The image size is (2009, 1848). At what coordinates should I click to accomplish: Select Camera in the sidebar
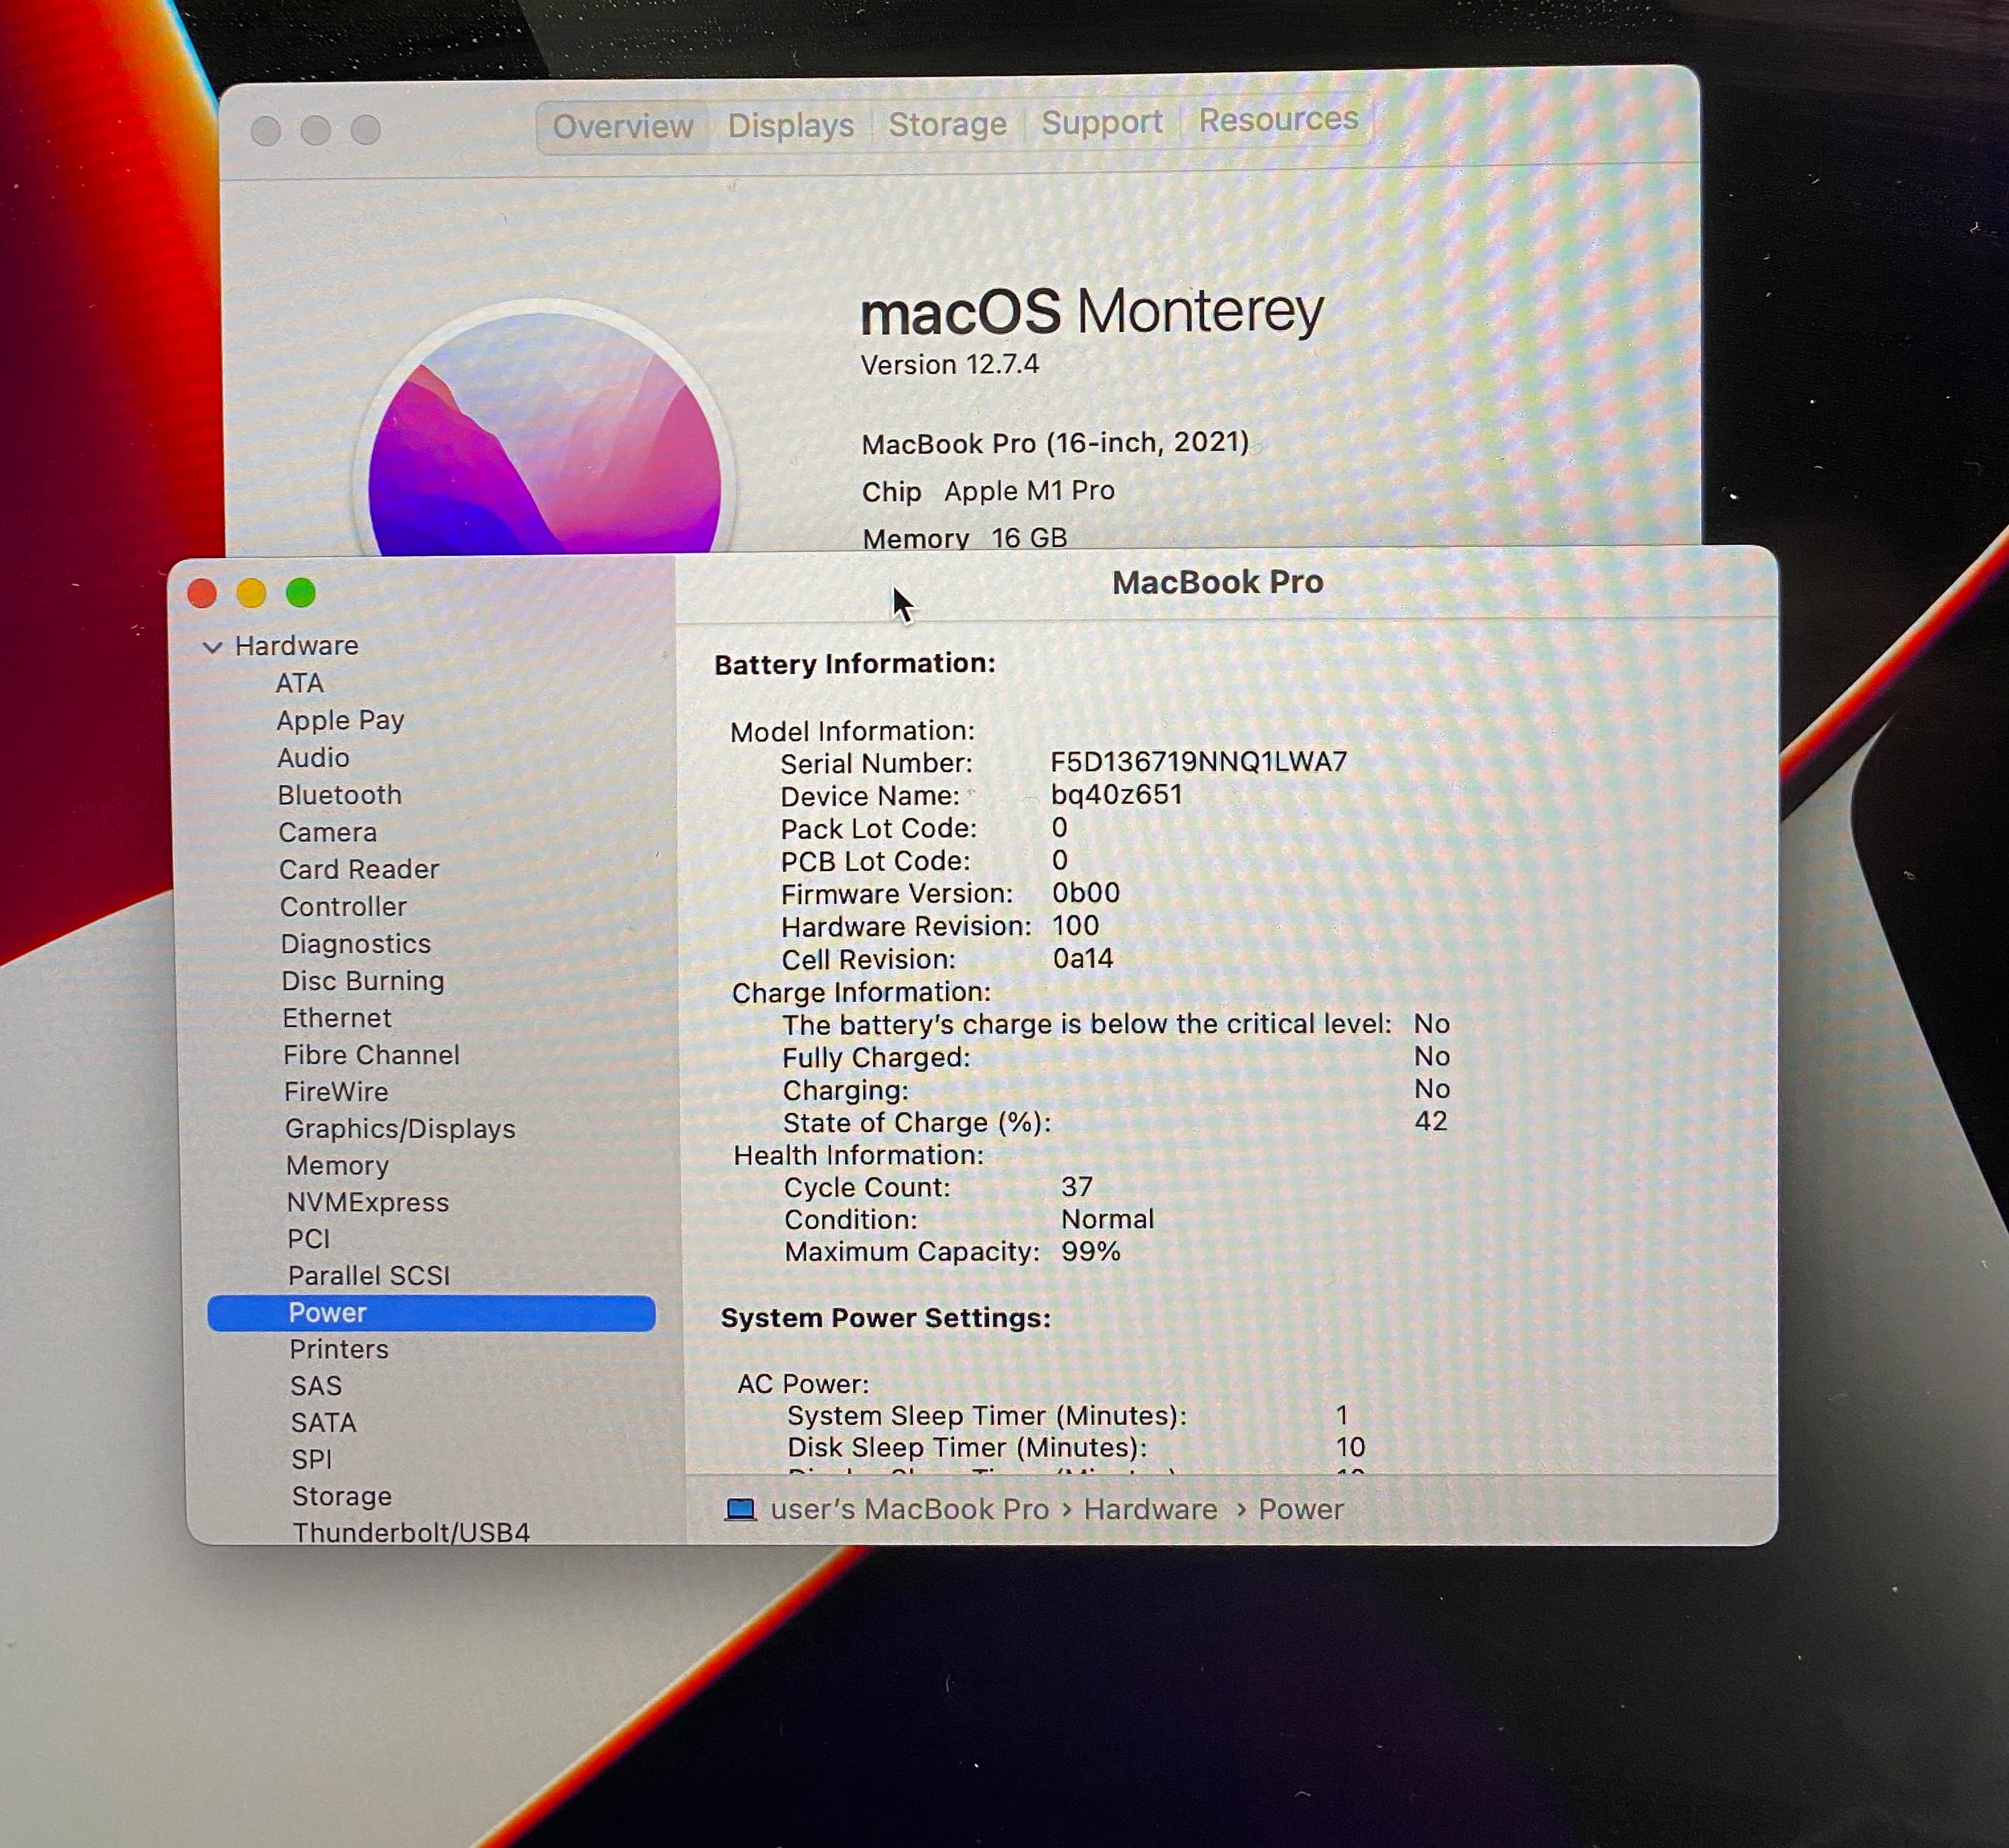click(328, 832)
